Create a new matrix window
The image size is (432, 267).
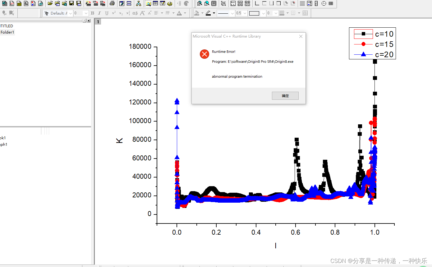point(19,3)
